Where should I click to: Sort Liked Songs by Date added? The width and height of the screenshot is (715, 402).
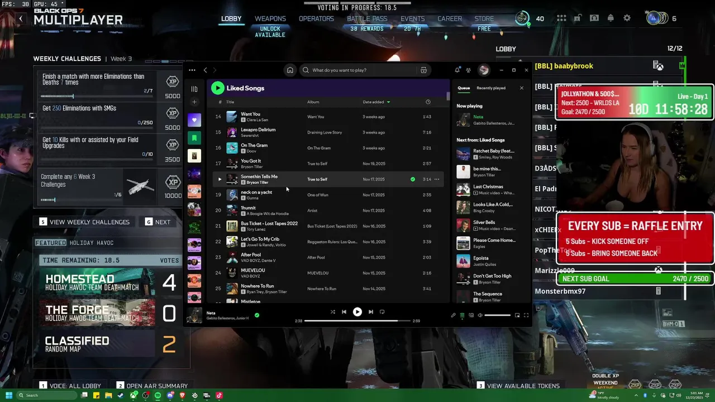click(376, 102)
